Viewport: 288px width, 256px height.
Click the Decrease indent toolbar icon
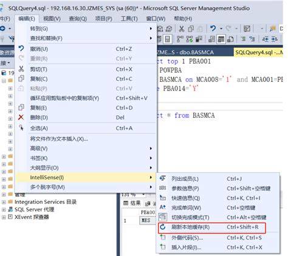(x=266, y=39)
